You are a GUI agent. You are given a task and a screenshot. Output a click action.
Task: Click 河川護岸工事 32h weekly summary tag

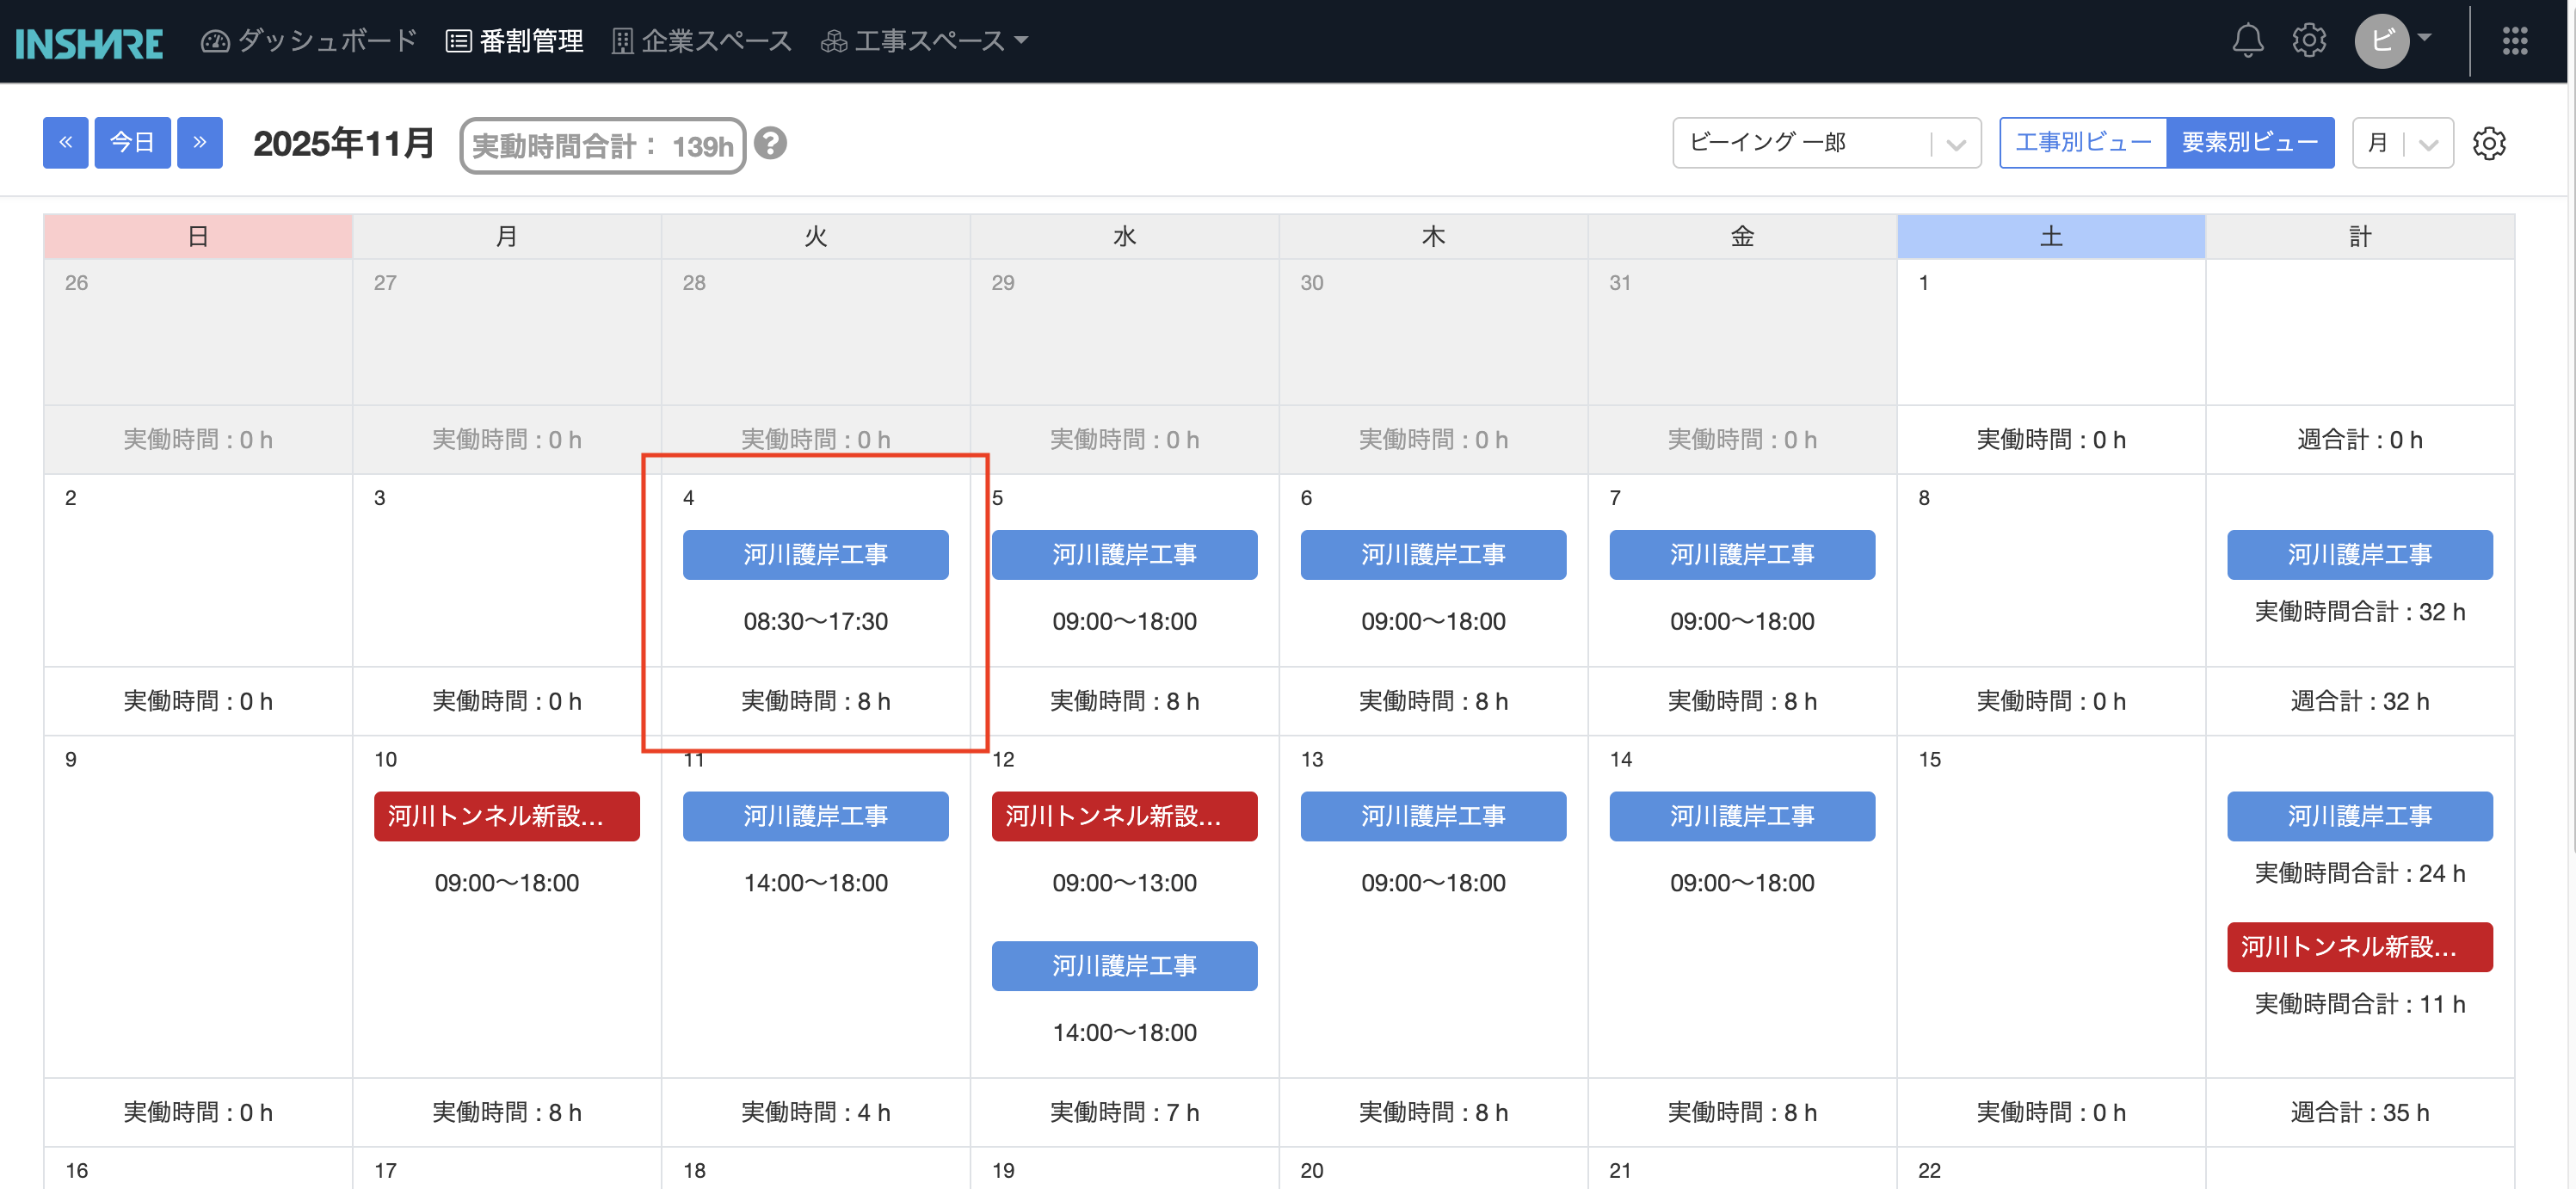pyautogui.click(x=2360, y=555)
